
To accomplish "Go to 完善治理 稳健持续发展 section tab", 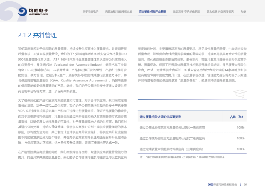I will tap(119, 11).
